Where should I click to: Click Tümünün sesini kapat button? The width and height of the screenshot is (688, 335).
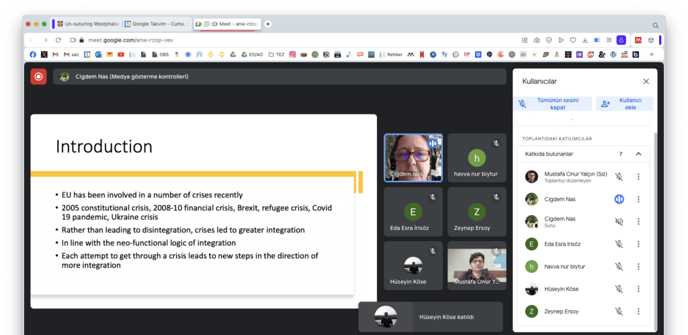pos(554,104)
